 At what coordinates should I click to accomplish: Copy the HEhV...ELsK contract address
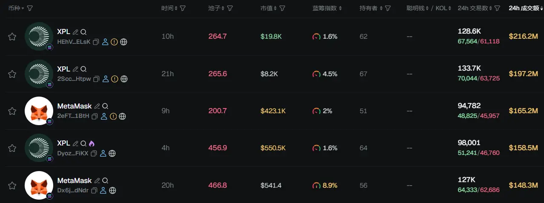pyautogui.click(x=96, y=42)
